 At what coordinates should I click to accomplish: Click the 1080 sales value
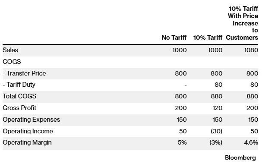pyautogui.click(x=251, y=50)
